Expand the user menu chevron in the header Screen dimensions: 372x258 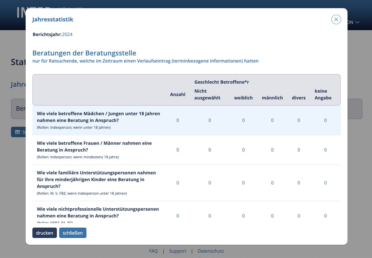coord(357,22)
